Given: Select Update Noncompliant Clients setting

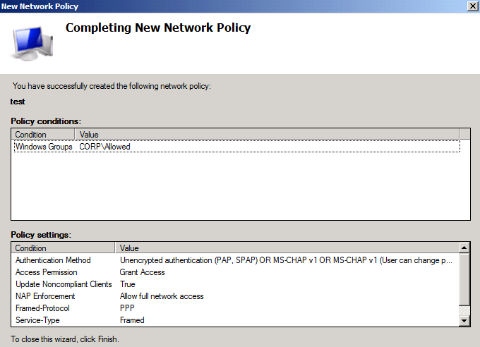Looking at the screenshot, I should [64, 284].
